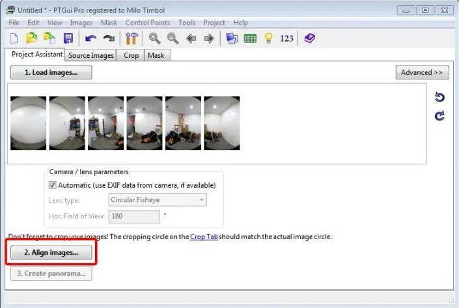
Task: Click the Save Project floppy disk icon
Action: (68, 39)
